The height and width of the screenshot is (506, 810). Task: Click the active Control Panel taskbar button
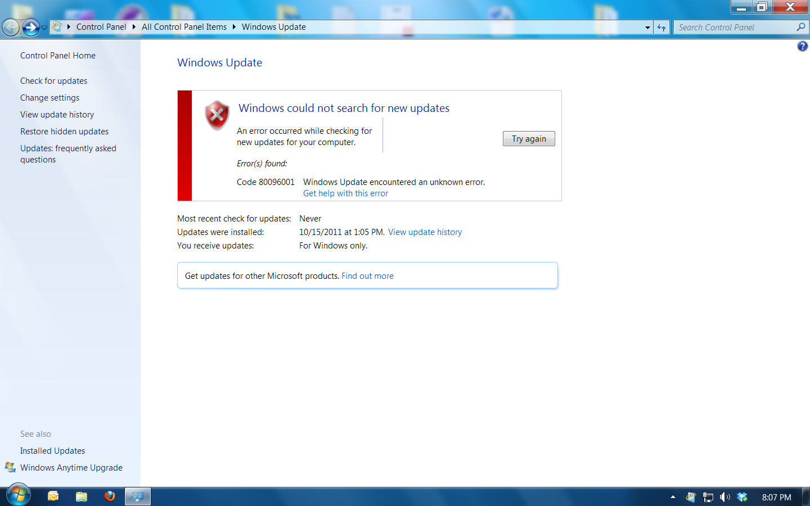(138, 496)
